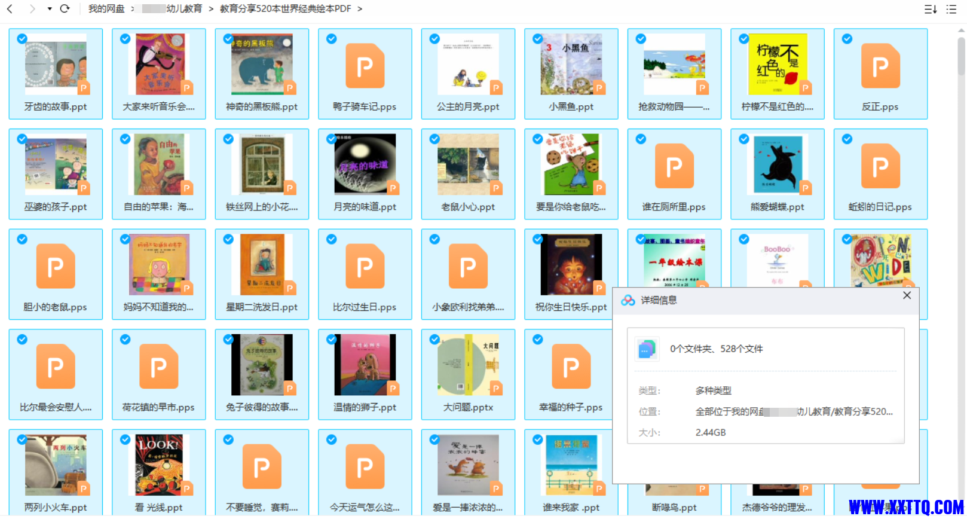Select the file name 谁来我家 .ppt

click(571, 508)
